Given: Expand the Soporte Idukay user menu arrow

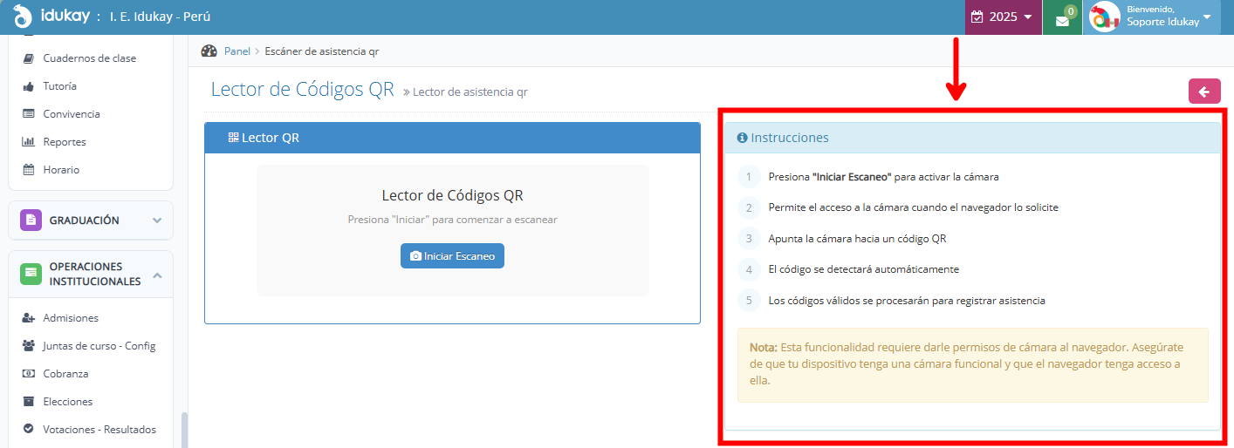Looking at the screenshot, I should pyautogui.click(x=1207, y=17).
